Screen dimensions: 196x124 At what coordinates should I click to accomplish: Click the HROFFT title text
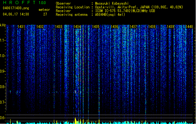(19, 2)
